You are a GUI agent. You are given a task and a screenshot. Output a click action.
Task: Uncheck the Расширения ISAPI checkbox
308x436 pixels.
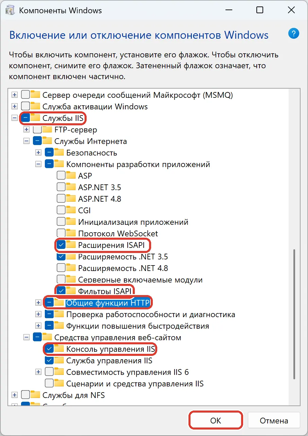click(x=61, y=245)
